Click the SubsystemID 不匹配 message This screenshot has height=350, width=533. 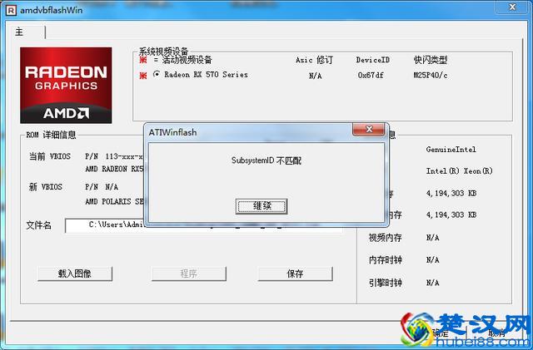click(x=266, y=160)
